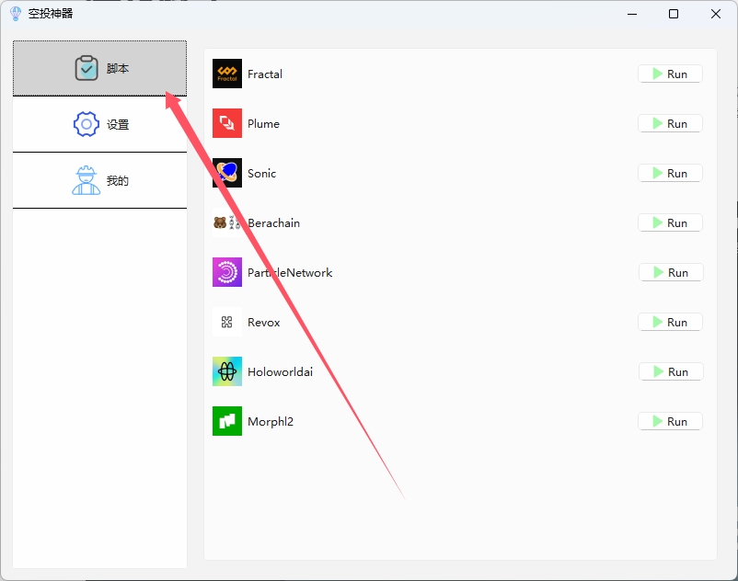Execute the Holoworldai script
This screenshot has width=738, height=581.
click(670, 371)
